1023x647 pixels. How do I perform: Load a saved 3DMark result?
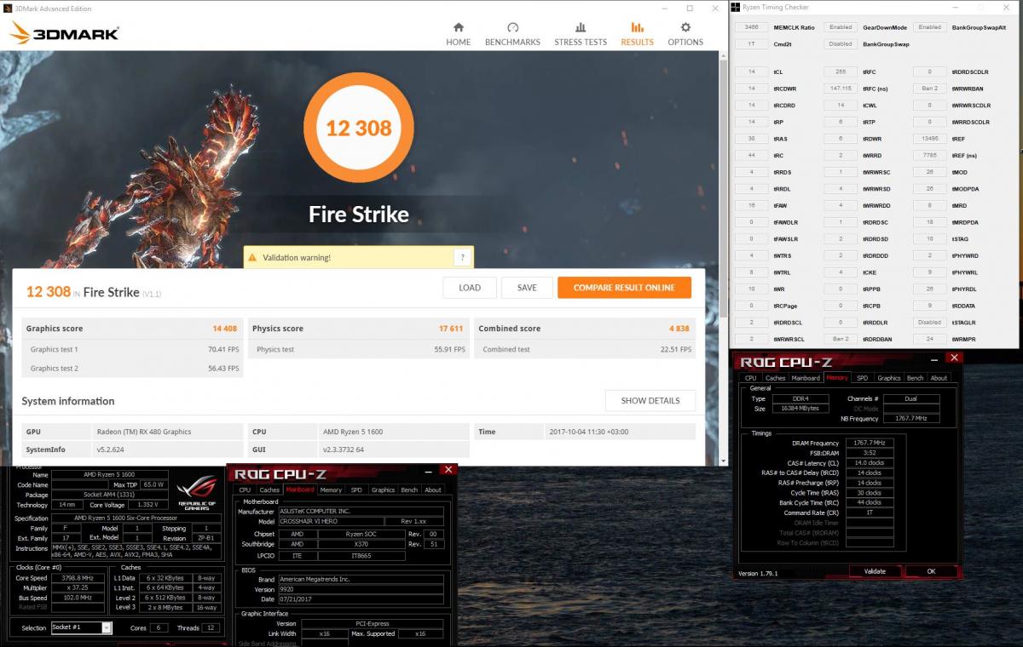pyautogui.click(x=470, y=288)
